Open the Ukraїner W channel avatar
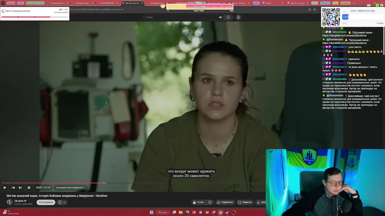Viewport: 385px width, 216px height. click(10, 202)
